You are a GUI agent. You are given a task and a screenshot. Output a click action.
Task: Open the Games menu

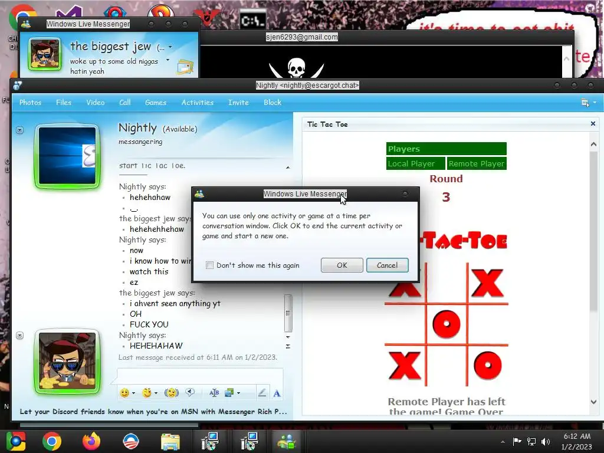pyautogui.click(x=156, y=103)
